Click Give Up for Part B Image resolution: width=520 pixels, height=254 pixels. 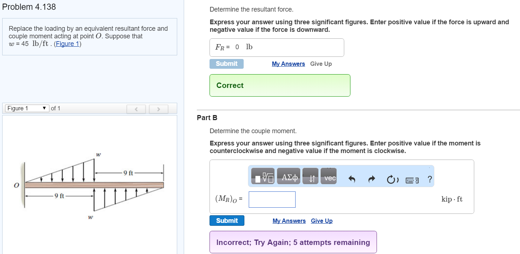tap(321, 221)
